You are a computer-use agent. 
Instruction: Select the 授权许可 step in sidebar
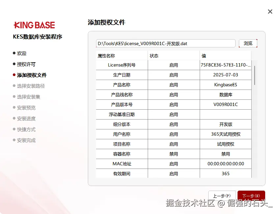pos(24,64)
